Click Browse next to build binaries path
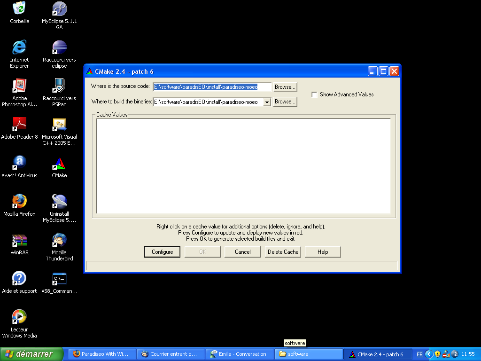Image resolution: width=481 pixels, height=361 pixels. tap(285, 102)
